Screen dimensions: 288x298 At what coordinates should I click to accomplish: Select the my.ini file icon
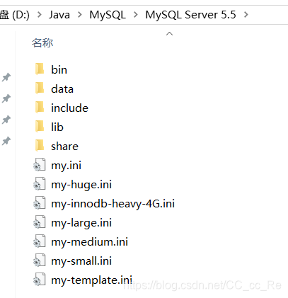pos(40,165)
